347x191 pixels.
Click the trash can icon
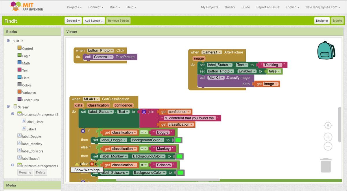326,165
